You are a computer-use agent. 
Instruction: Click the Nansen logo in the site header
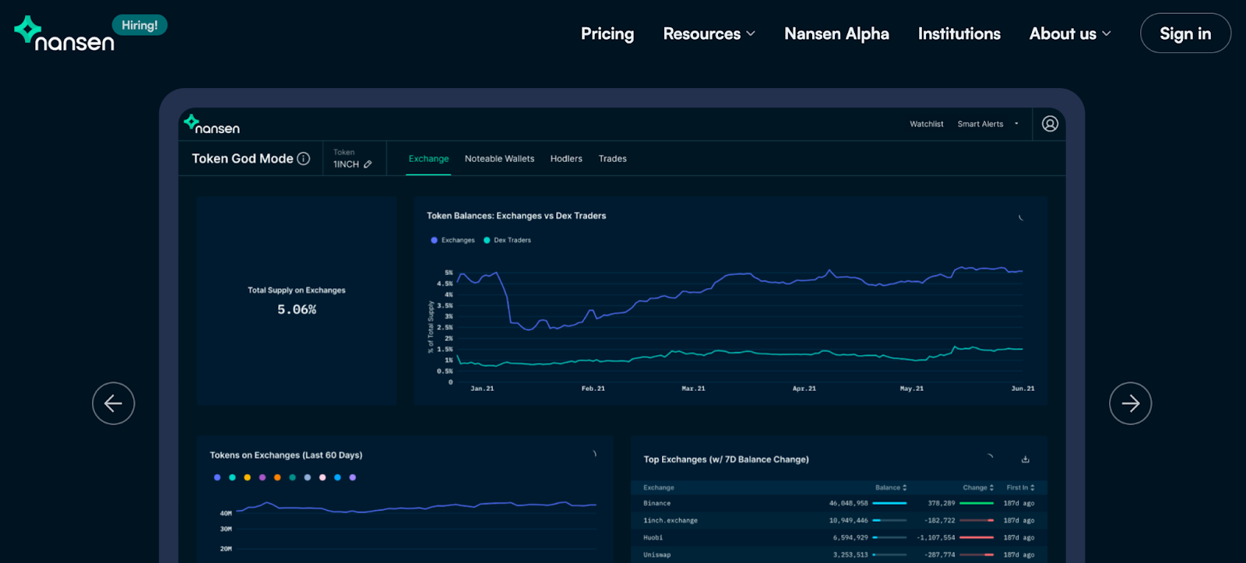64,34
